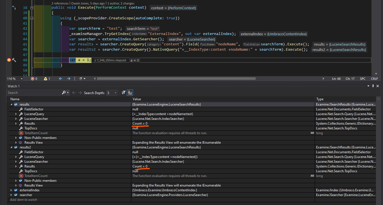Expand the searcher watch item

coord(12,195)
